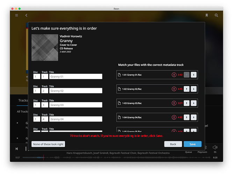The height and width of the screenshot is (175, 233).
Task: Edit Track number field for Granny 02
Action: coord(45,91)
